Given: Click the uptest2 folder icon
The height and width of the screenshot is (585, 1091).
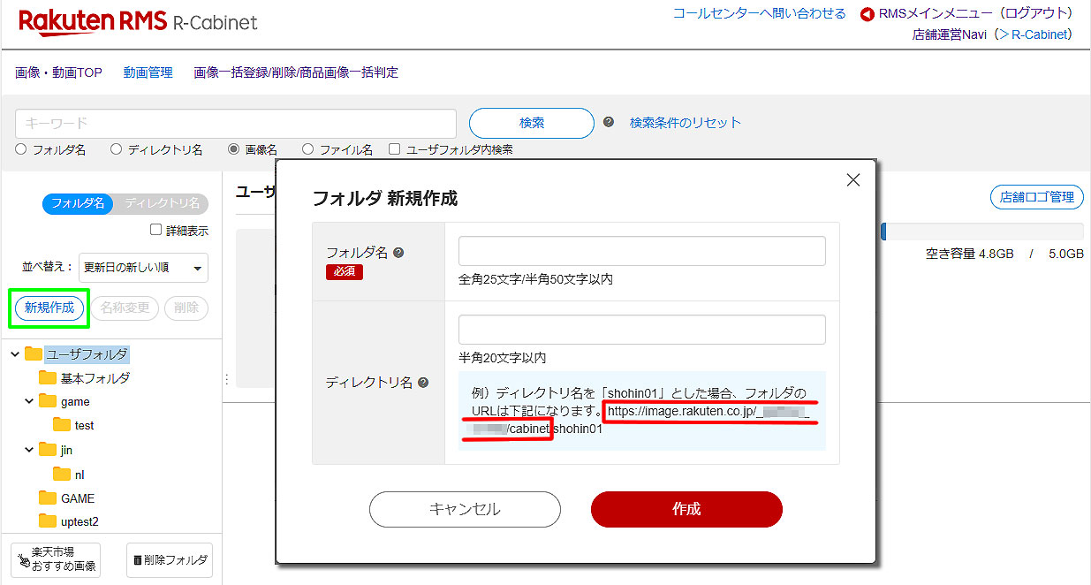Looking at the screenshot, I should pos(48,521).
